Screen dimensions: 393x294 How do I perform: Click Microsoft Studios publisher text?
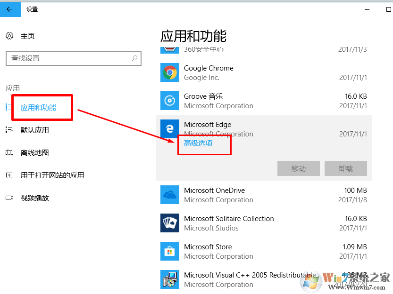(211, 228)
